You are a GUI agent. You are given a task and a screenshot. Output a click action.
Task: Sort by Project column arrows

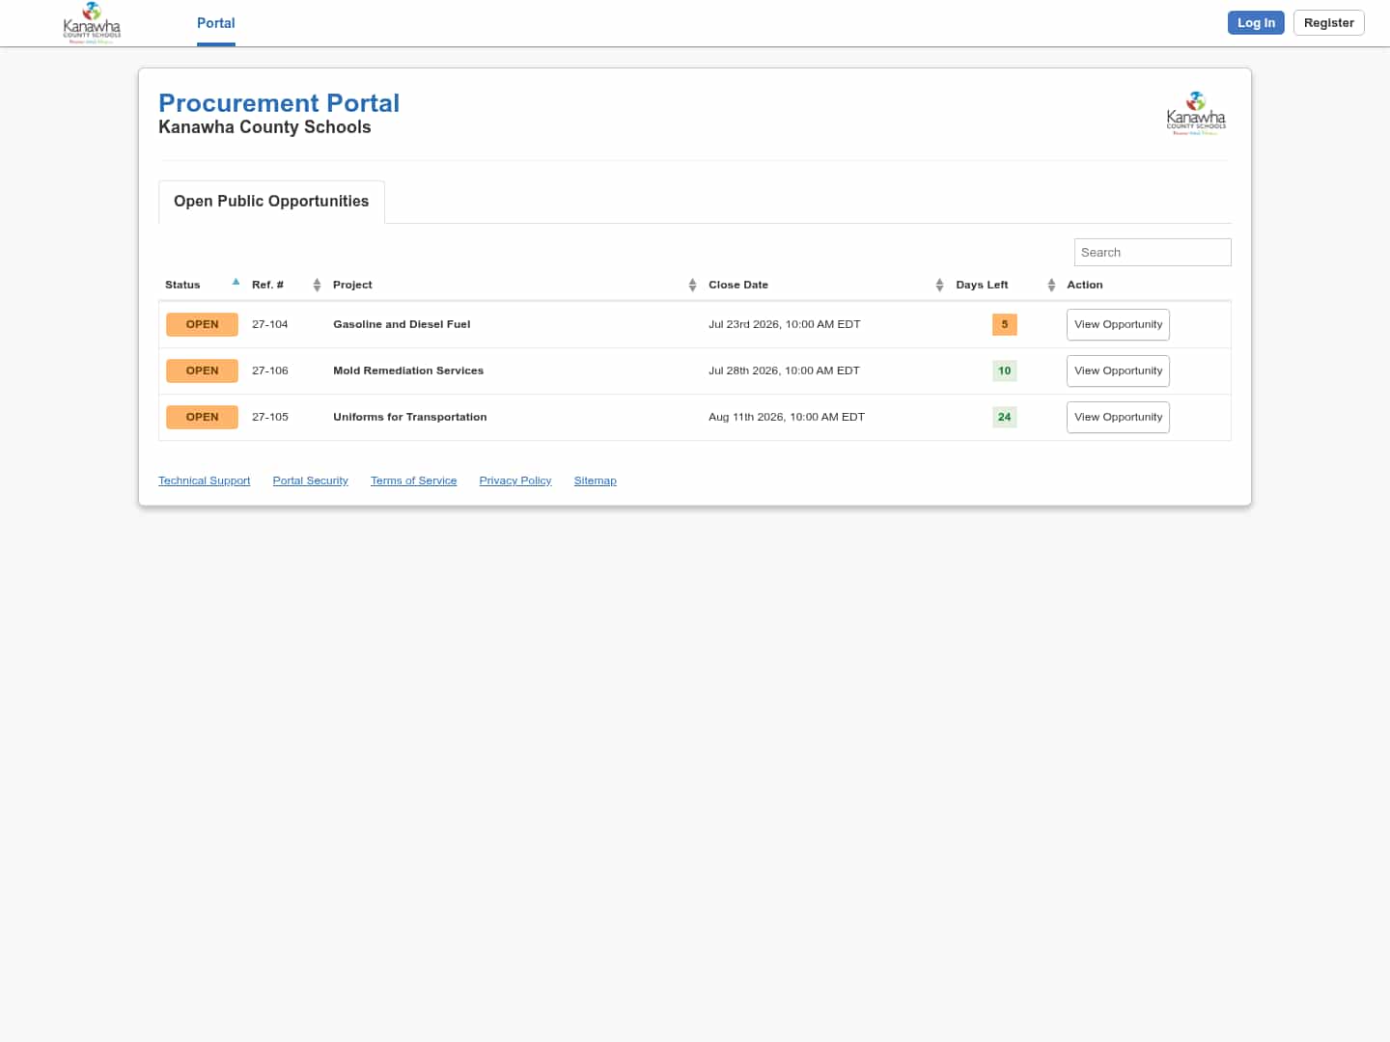[692, 285]
